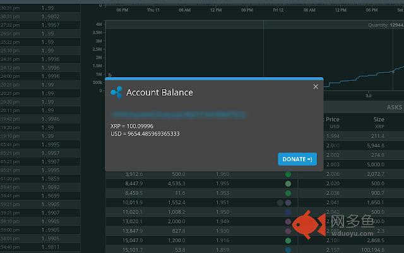Click trade price 1.9811 in history list
This screenshot has width=404, height=253.
click(50, 247)
